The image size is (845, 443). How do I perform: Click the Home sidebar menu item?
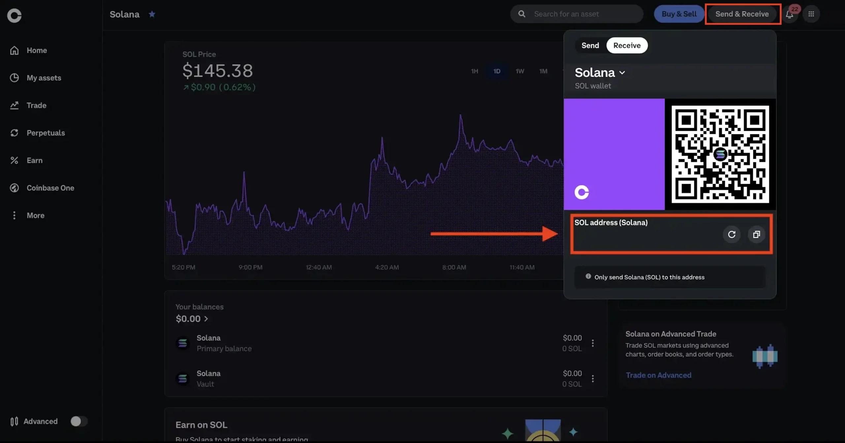36,49
